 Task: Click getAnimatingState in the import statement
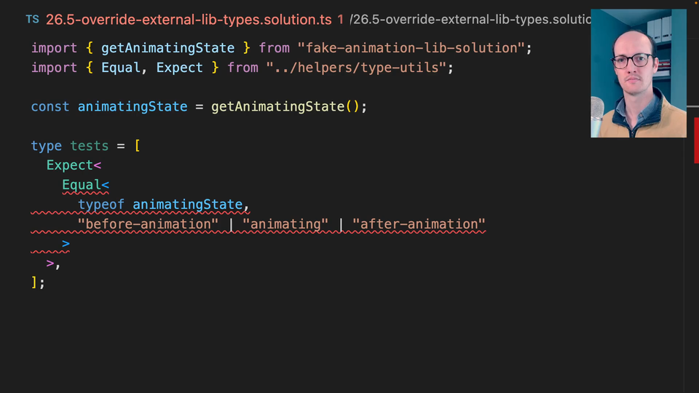pos(167,48)
